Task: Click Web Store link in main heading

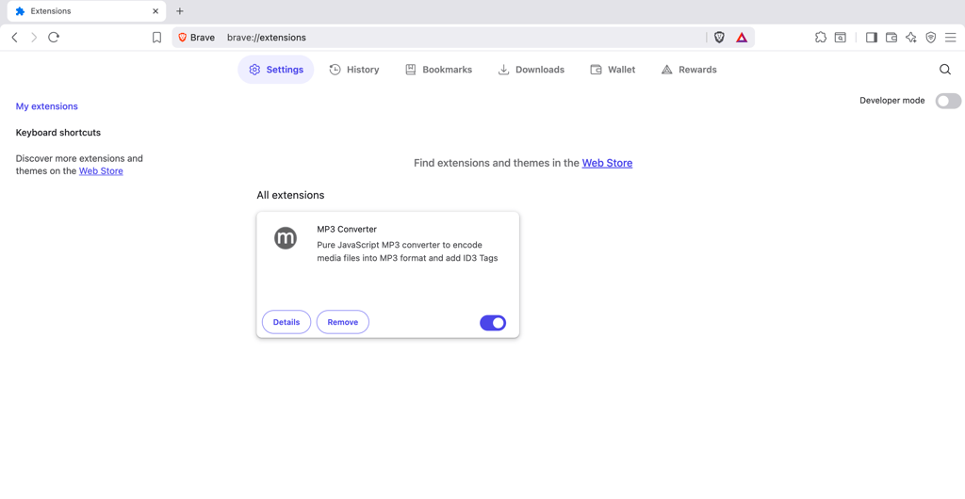Action: pos(607,163)
